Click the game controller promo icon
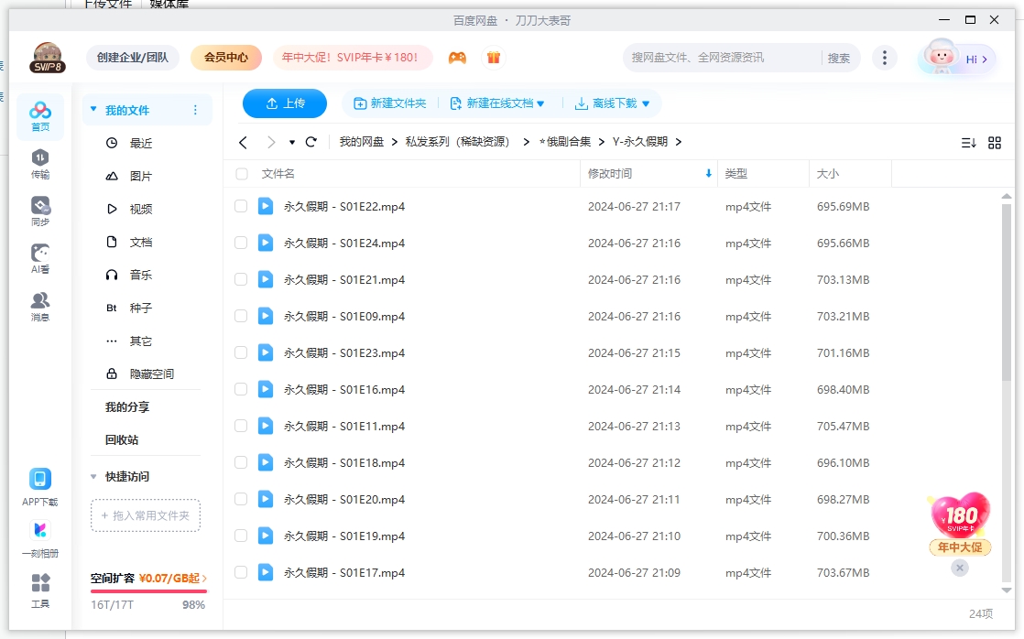This screenshot has width=1024, height=639. [457, 57]
